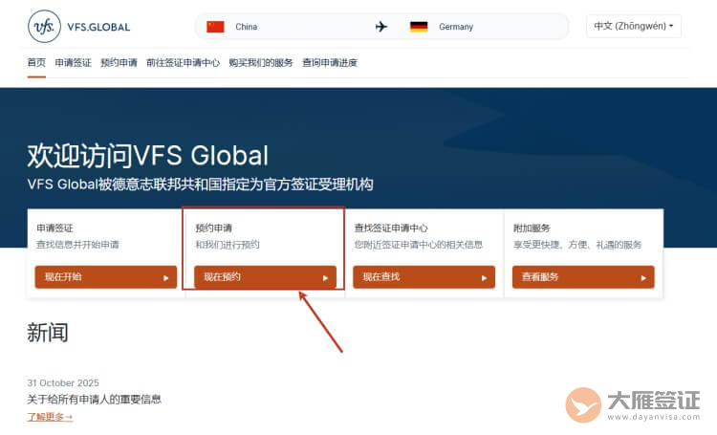Image resolution: width=717 pixels, height=435 pixels.
Task: Click the China flag icon
Action: [x=215, y=27]
